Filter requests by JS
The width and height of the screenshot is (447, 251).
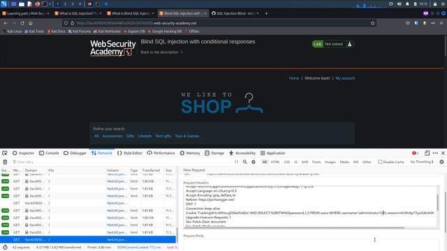click(x=295, y=162)
